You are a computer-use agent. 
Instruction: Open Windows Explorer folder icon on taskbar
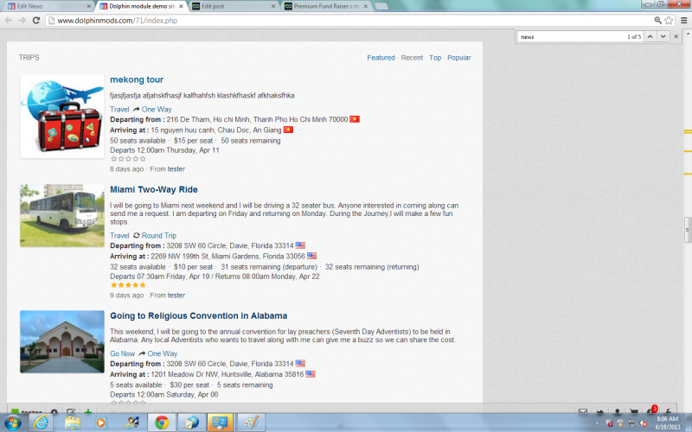pyautogui.click(x=73, y=422)
